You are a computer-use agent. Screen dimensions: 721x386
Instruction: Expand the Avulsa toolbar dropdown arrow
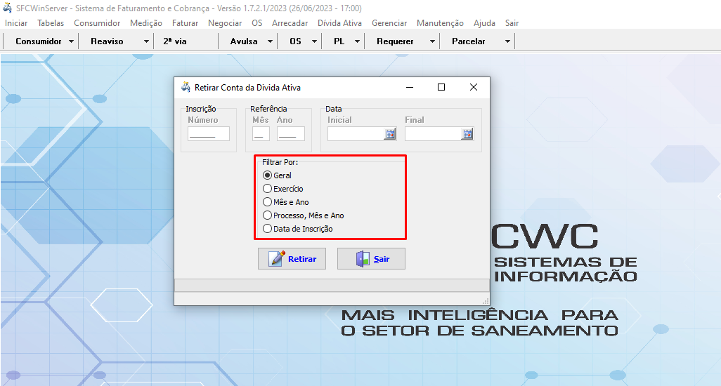tap(270, 41)
